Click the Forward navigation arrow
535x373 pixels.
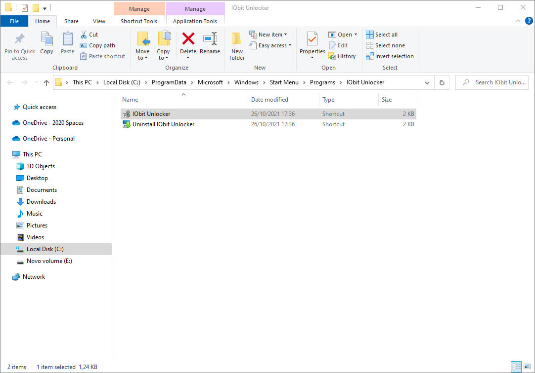click(x=25, y=82)
